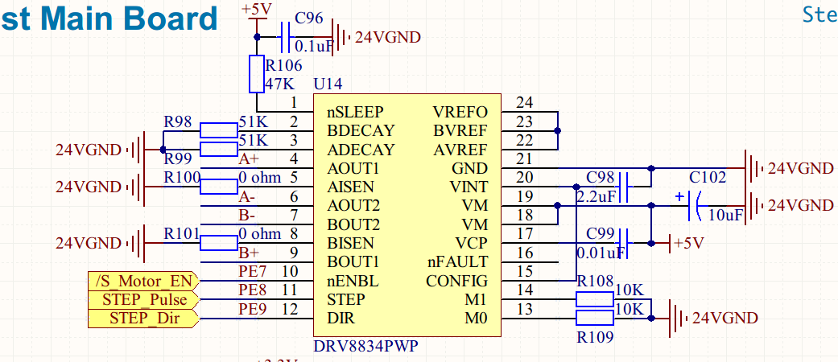The image size is (838, 362).
Task: Click the nFAULT pin name
Action: point(457,262)
